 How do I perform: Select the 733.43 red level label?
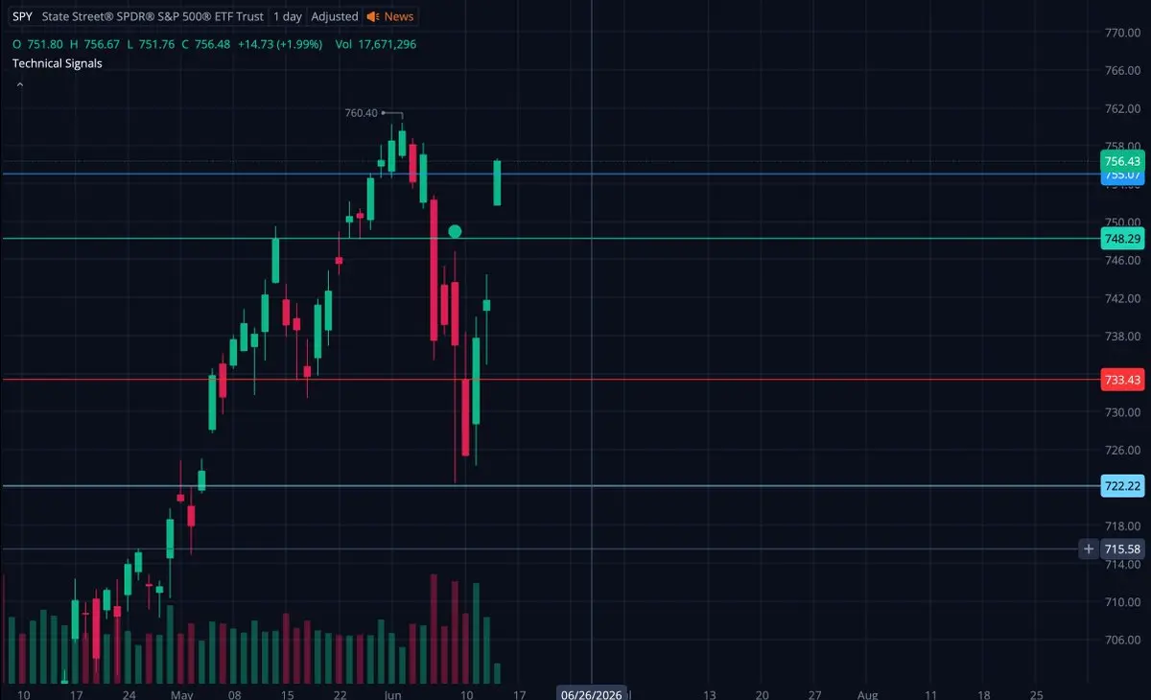1123,380
